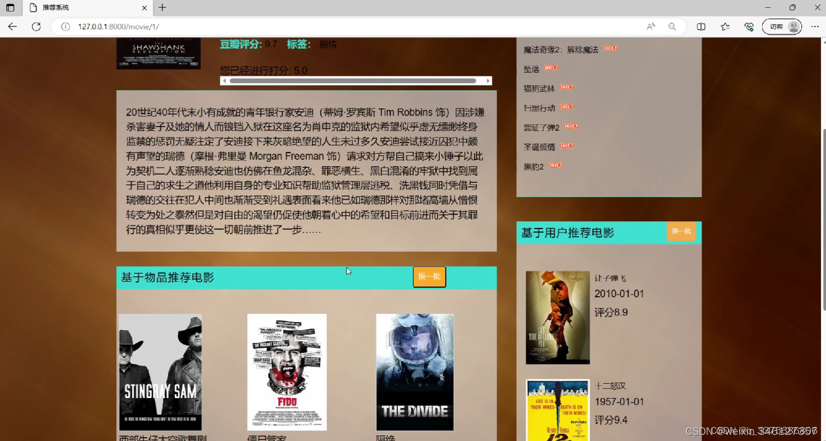Viewport: 826px width, 441px height.
Task: Open the 十二怒汉 movie title link
Action: tap(610, 385)
